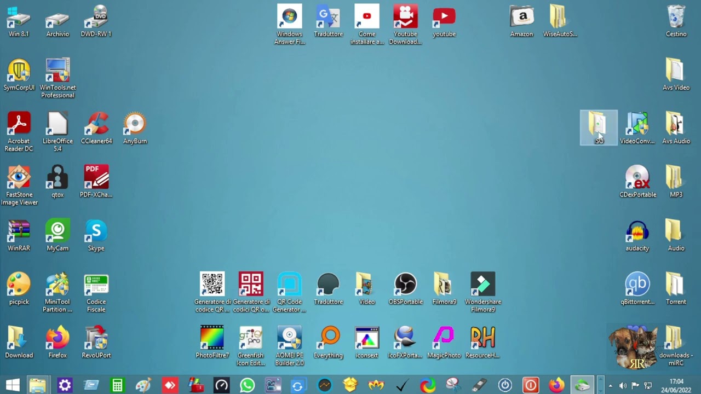Open WinTools.net Professional shortcut
701x394 pixels.
click(58, 79)
